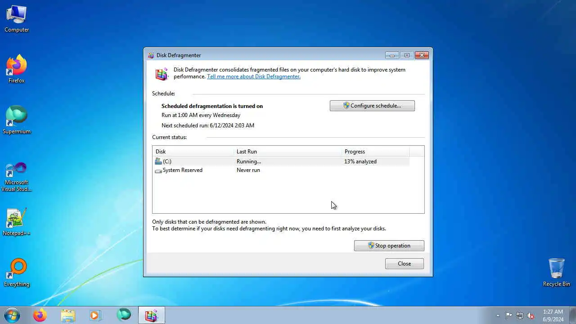Image resolution: width=576 pixels, height=324 pixels.
Task: Open the Action Center flag icon
Action: (508, 315)
